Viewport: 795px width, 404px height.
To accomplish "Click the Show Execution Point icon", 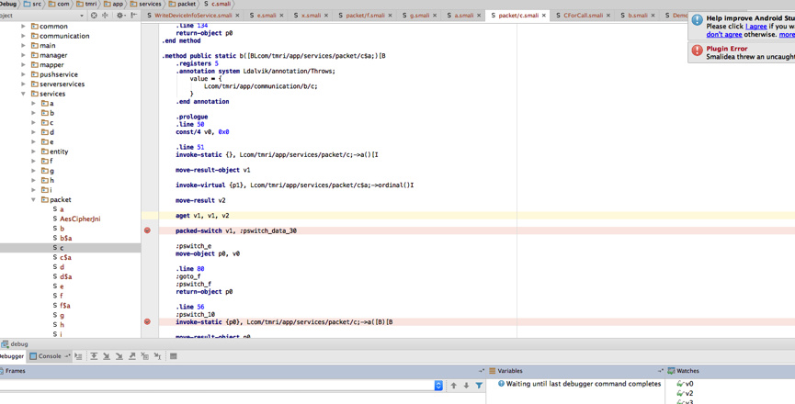I will (x=79, y=356).
